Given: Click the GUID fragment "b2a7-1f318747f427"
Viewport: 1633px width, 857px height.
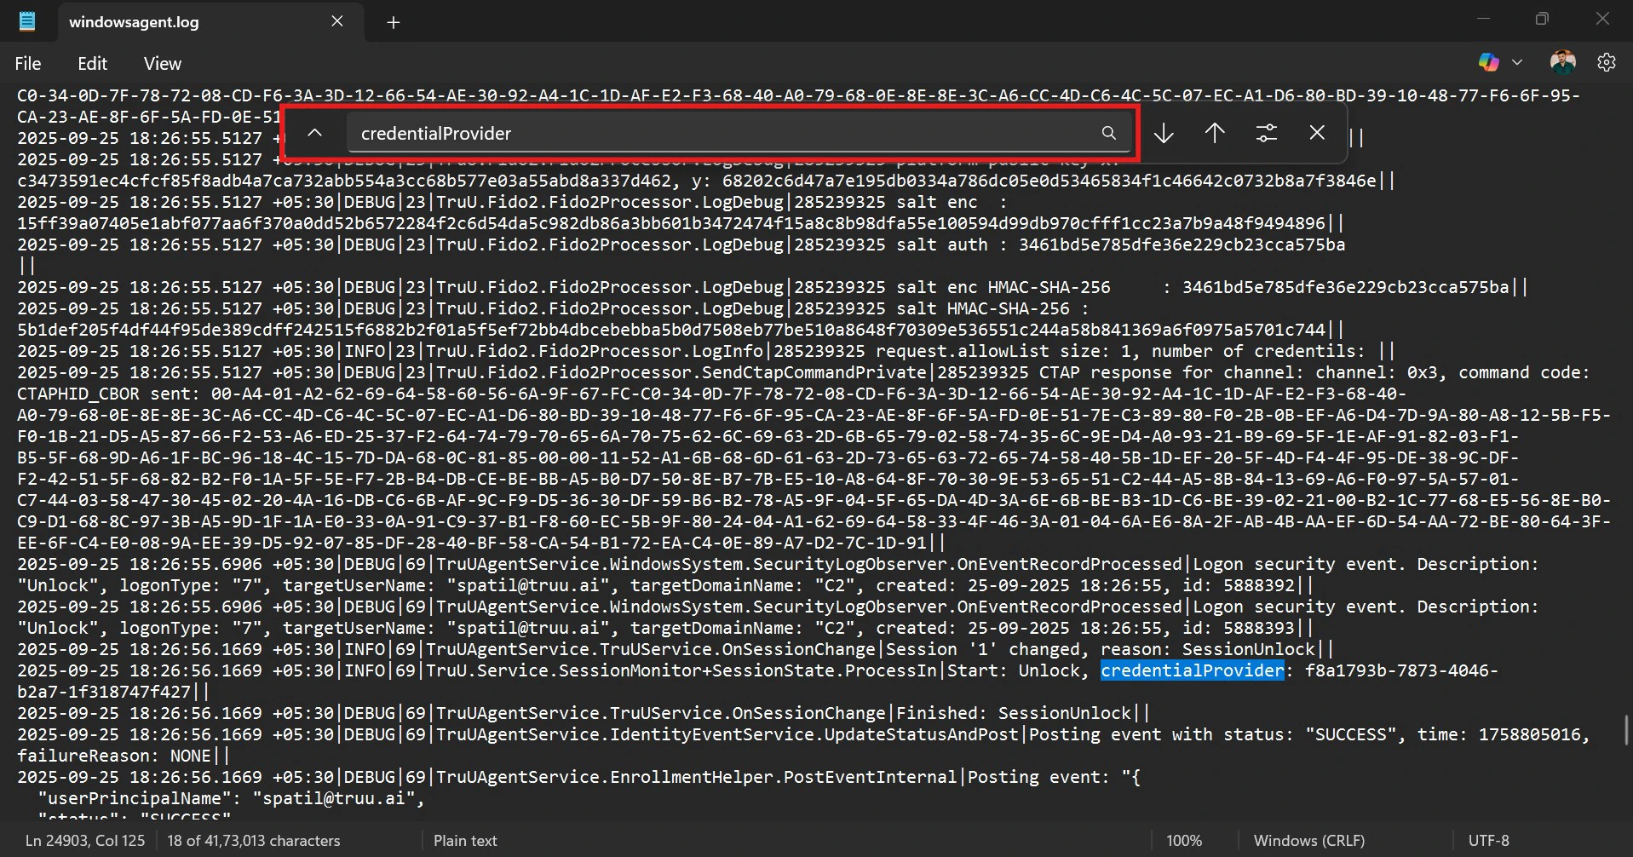Looking at the screenshot, I should point(104,692).
